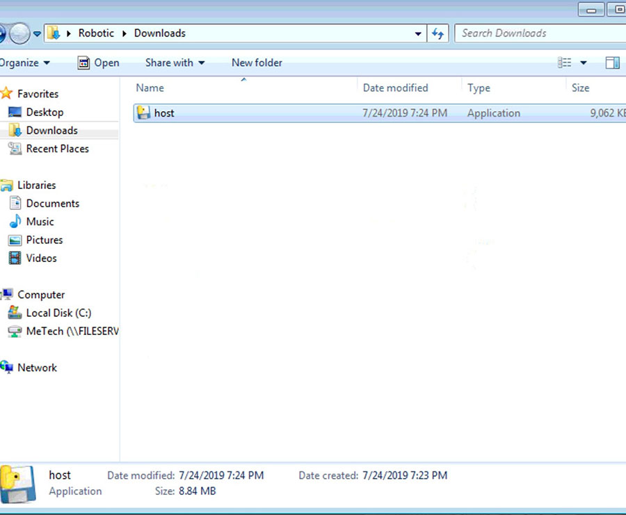Toggle the preview pane button

coord(612,63)
